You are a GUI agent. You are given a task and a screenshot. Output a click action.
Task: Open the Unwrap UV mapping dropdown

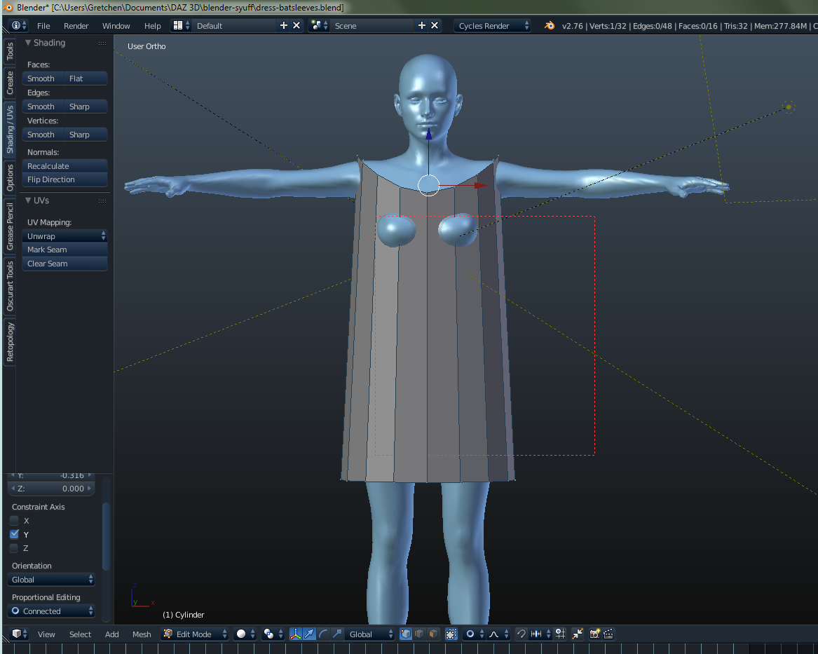(64, 236)
